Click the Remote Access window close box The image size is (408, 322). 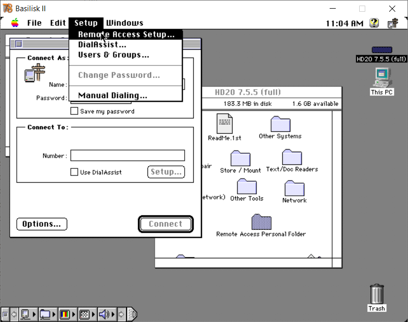coord(18,44)
